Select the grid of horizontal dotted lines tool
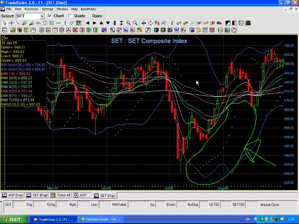299x224 pixels. tap(45, 23)
